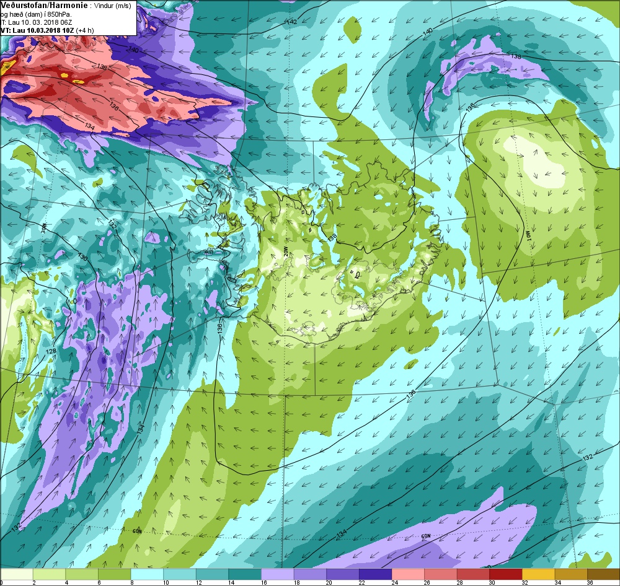This screenshot has height=586, width=620.
Task: Select the dark teal 14–16 m/s legend swatch
Action: (x=245, y=574)
